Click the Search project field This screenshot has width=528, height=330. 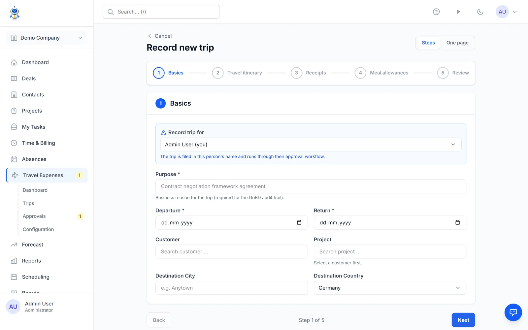(x=390, y=251)
